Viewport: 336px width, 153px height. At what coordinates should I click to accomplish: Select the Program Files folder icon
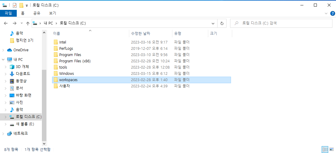(56, 55)
